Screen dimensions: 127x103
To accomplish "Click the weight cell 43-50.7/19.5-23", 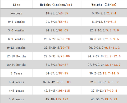I will click(x=104, y=99).
